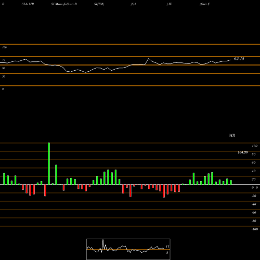Image resolution: width=260 pixels, height=260 pixels.
Task: Click the MR axis label -40
Action: (254, 204)
